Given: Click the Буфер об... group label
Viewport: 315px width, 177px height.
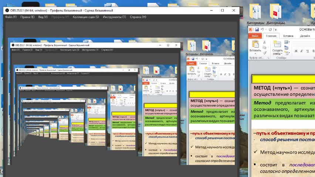Looking at the screenshot, I should pyautogui.click(x=256, y=58).
